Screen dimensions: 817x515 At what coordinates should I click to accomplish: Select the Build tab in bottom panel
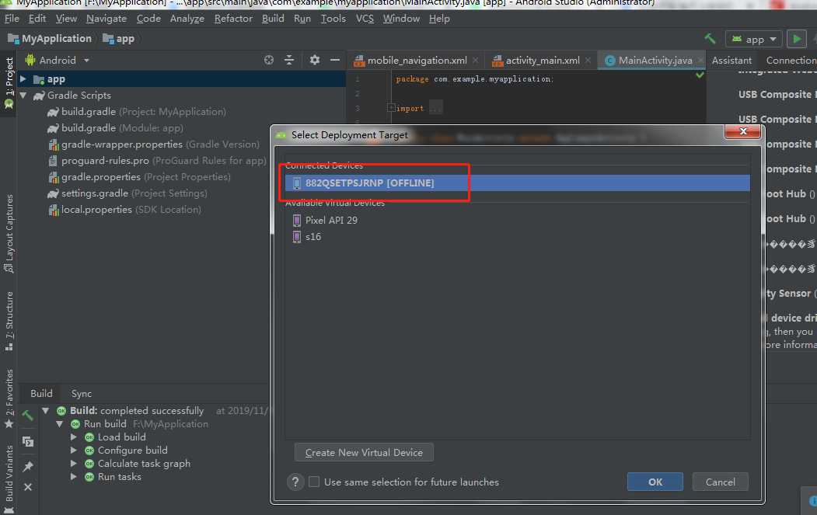pos(41,394)
